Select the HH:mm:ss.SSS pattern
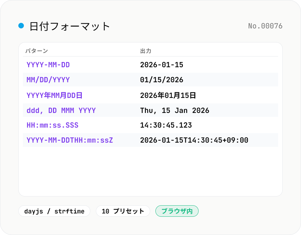301x235 pixels. (x=52, y=125)
